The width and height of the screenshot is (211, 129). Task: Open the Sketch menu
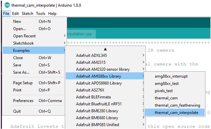click(27, 13)
